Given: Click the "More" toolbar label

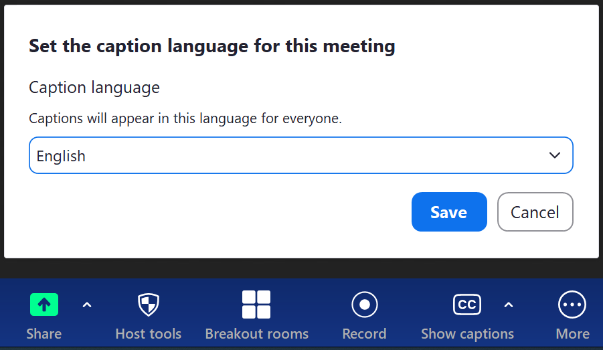Looking at the screenshot, I should tap(572, 334).
